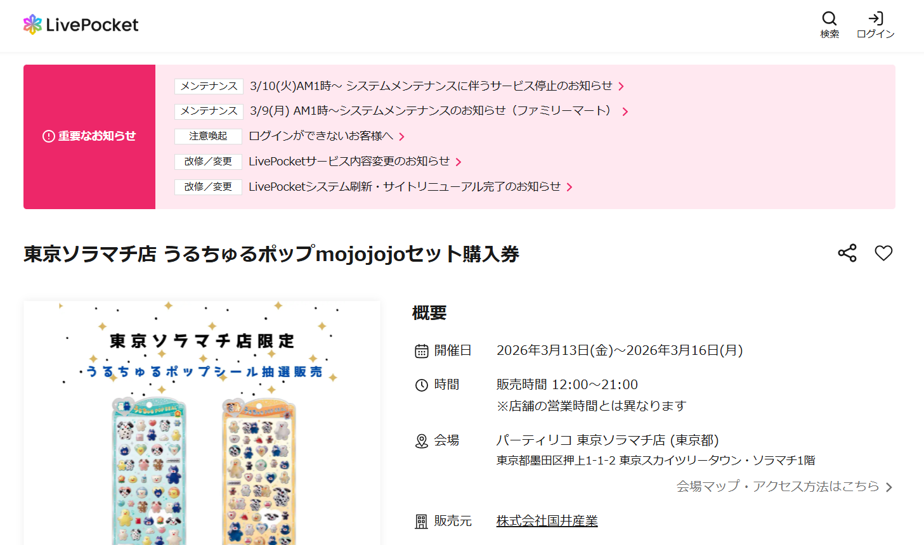Click the location pin icon beside 会場
Image resolution: width=924 pixels, height=545 pixels.
422,441
